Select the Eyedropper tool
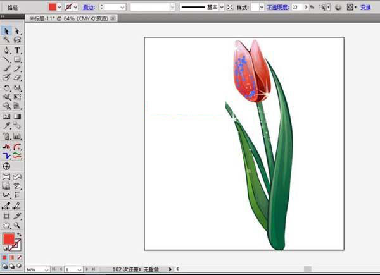 point(6,125)
